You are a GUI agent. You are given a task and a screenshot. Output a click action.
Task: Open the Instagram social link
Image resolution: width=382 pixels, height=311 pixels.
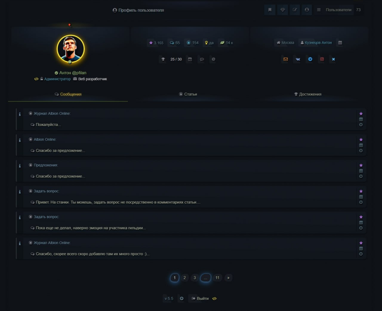322,59
